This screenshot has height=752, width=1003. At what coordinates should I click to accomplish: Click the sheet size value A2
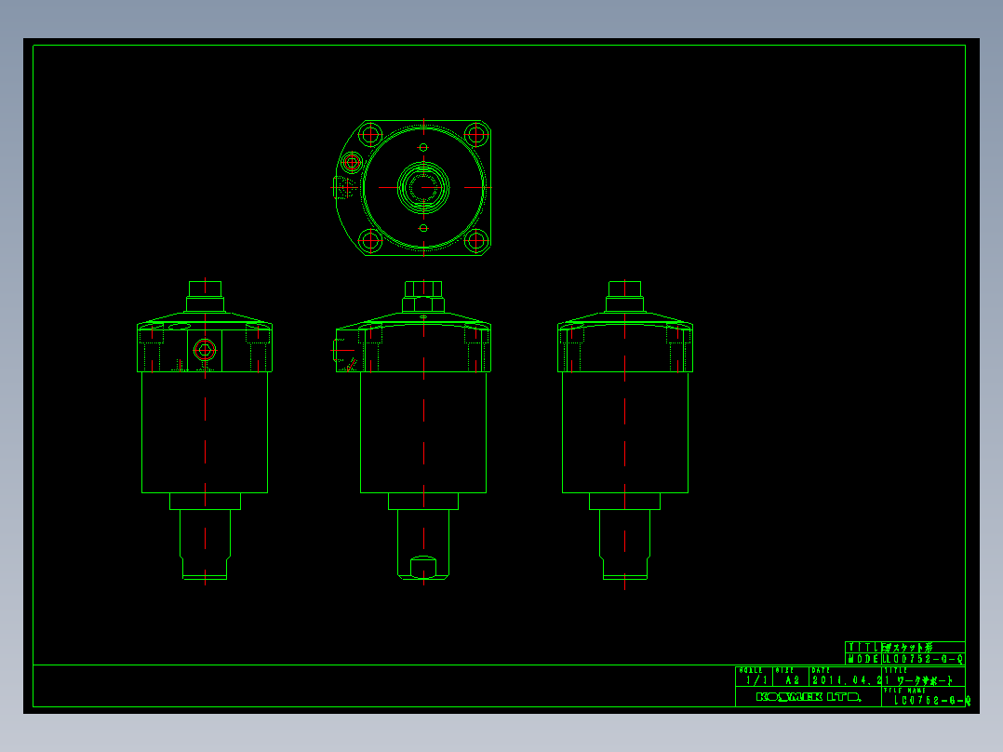pyautogui.click(x=793, y=680)
